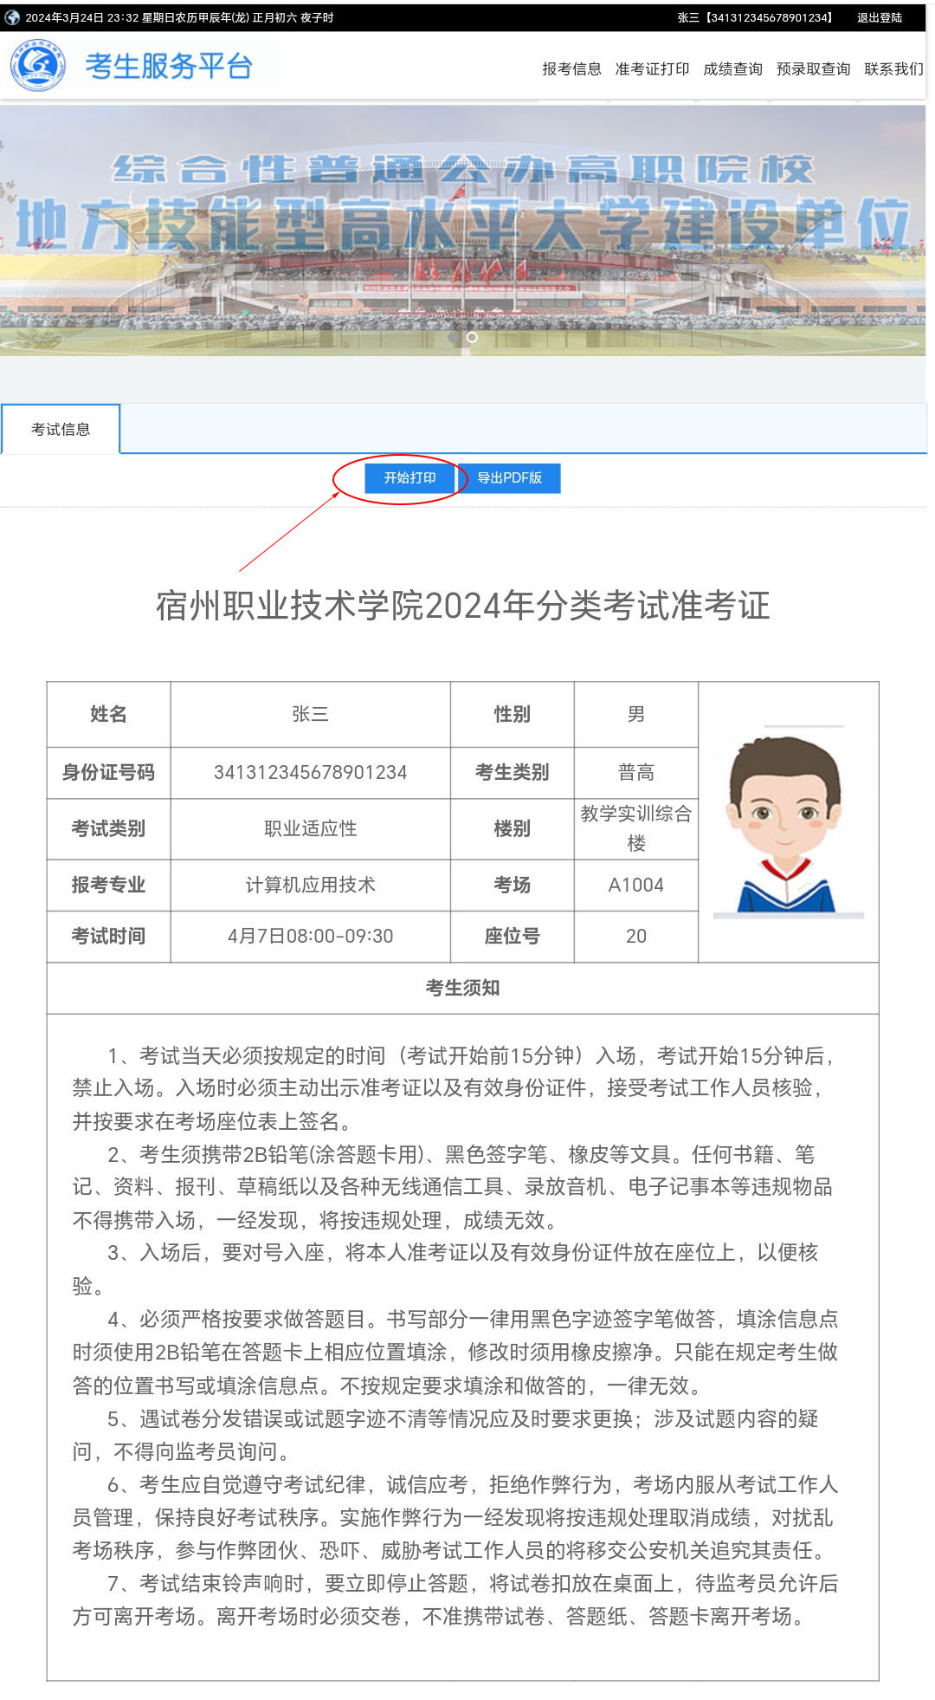The width and height of the screenshot is (935, 1700).
Task: Click the seat number value 20
Action: [x=636, y=936]
